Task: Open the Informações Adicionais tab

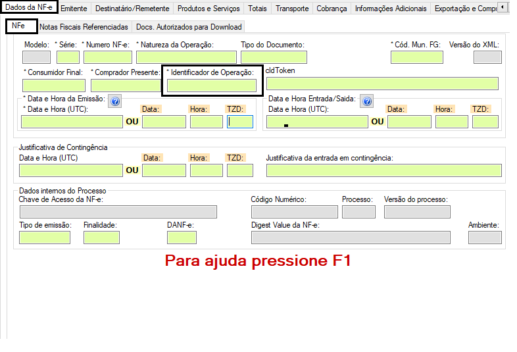Action: (x=391, y=9)
